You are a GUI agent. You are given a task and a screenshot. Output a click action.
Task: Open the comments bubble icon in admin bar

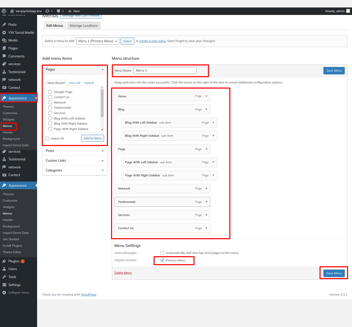[58, 11]
